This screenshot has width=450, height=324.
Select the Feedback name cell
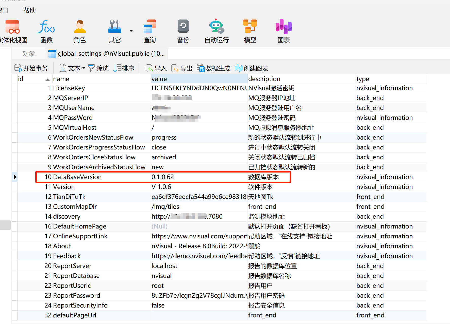[x=102, y=256]
